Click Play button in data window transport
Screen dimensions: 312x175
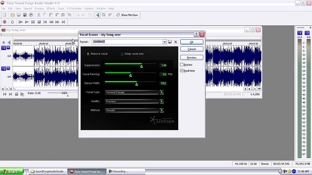22,94
